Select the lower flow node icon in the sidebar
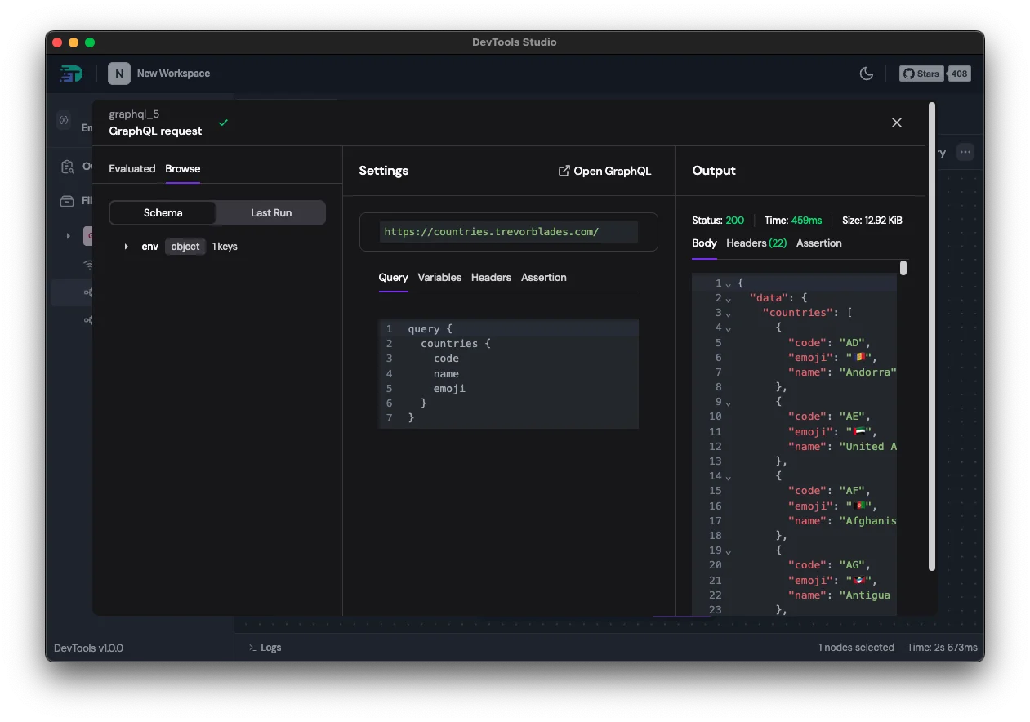The width and height of the screenshot is (1030, 722). 87,320
